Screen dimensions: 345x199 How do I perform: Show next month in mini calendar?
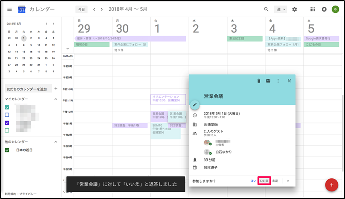click(53, 24)
